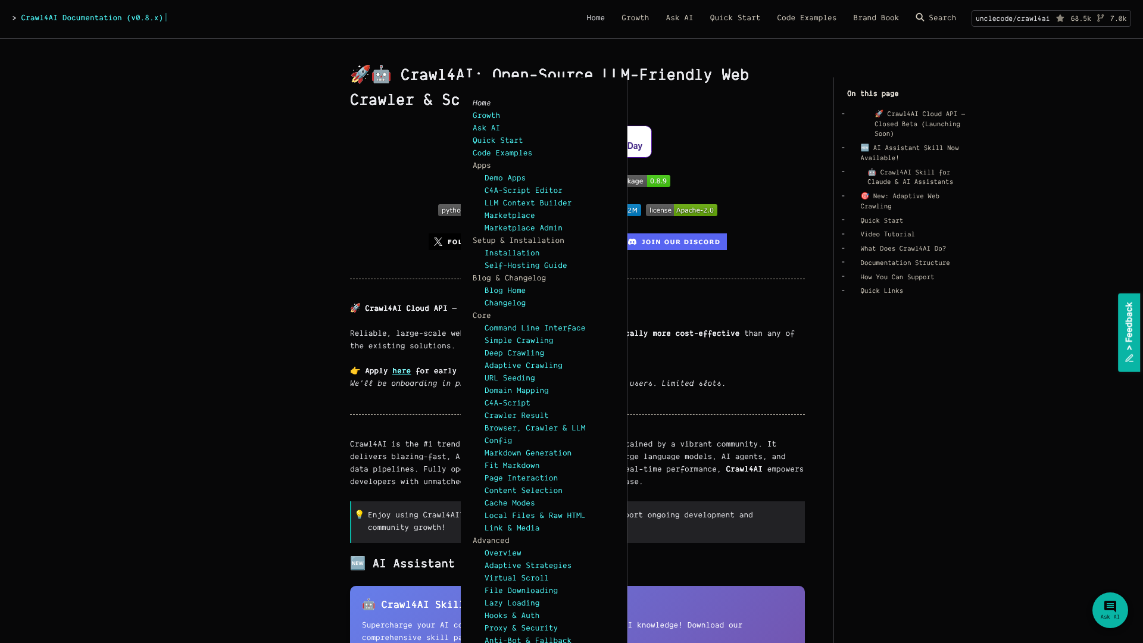Image resolution: width=1143 pixels, height=643 pixels.
Task: Open Page Interaction sidebar link
Action: (x=521, y=478)
